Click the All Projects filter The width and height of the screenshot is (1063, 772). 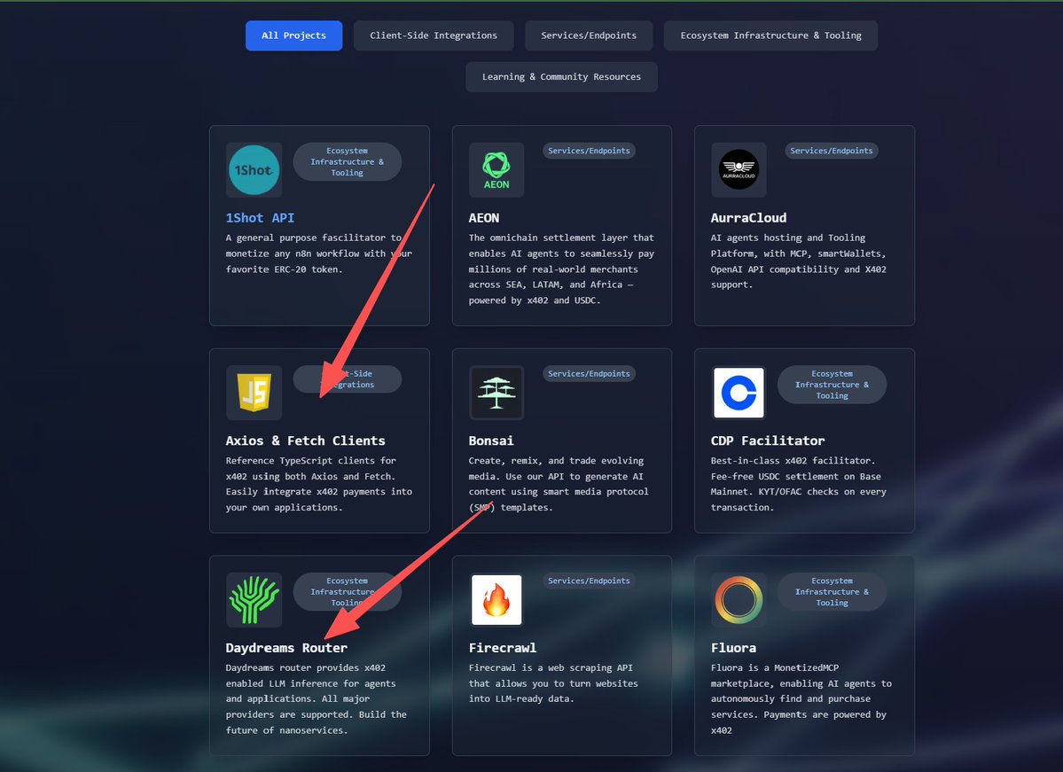(293, 35)
